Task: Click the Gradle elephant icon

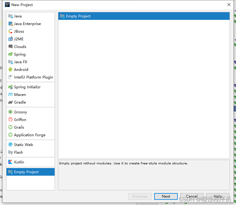Action: 10,102
